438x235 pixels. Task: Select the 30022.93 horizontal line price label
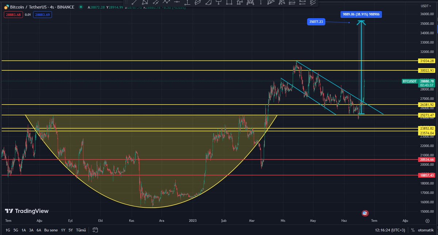pyautogui.click(x=427, y=70)
